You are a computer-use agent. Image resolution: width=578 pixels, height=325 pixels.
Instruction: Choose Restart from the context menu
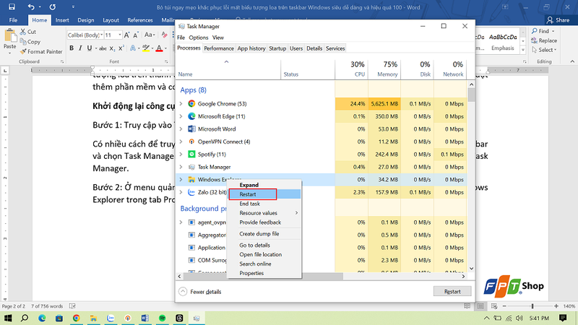[x=264, y=194]
